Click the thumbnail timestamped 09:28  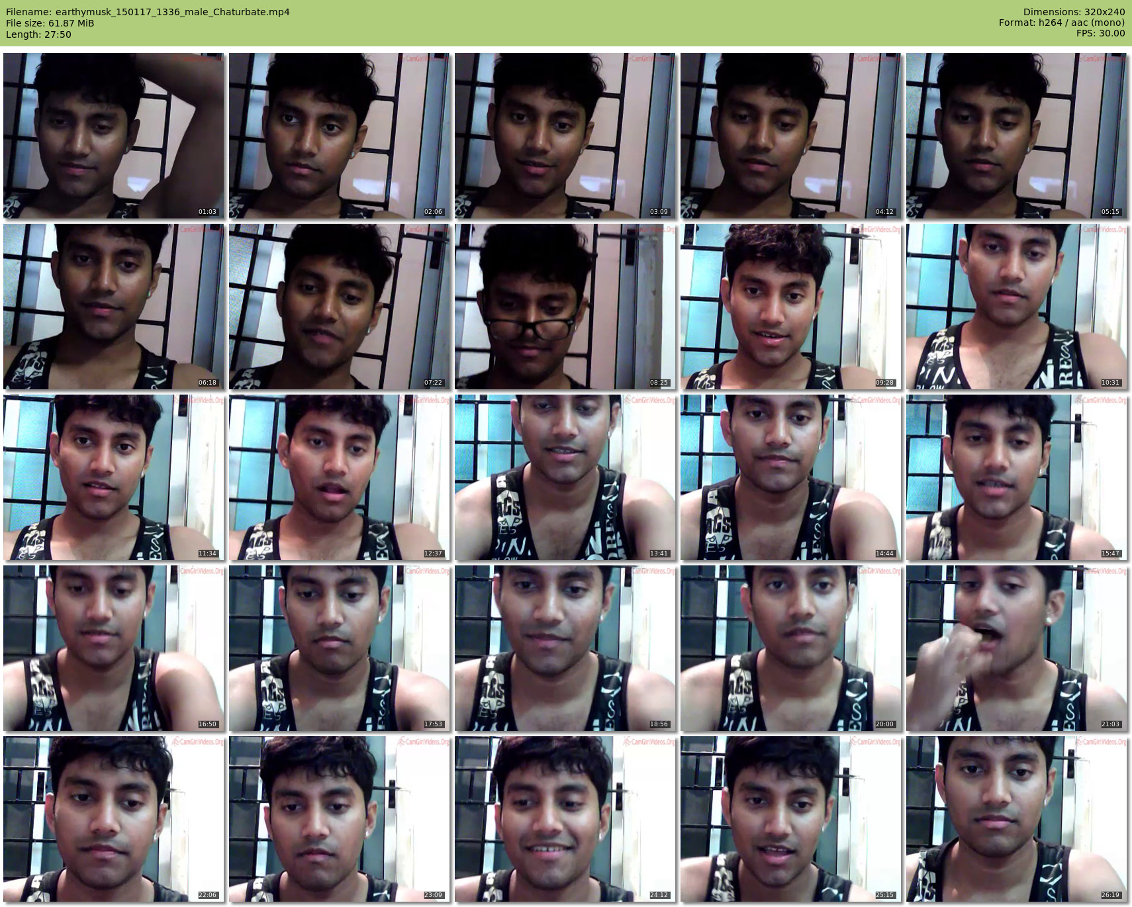tap(791, 307)
